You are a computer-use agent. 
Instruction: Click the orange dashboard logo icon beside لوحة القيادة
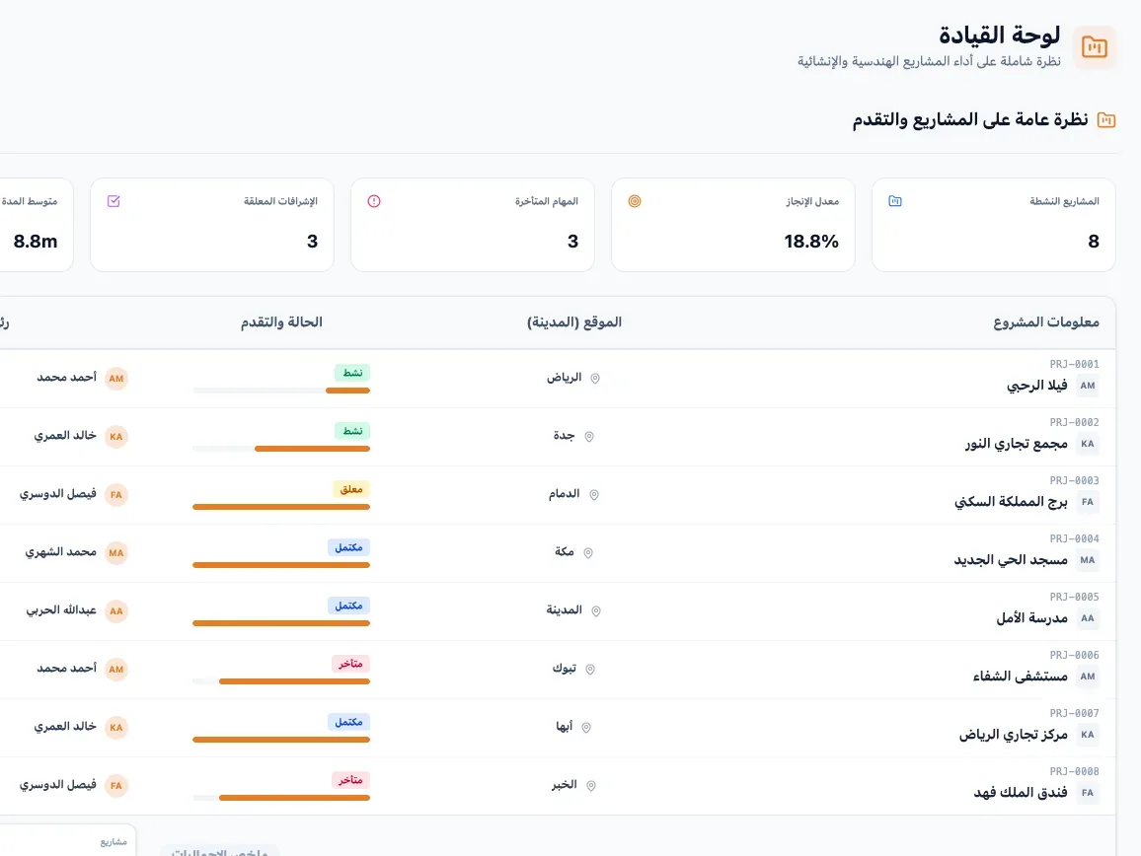(1094, 47)
